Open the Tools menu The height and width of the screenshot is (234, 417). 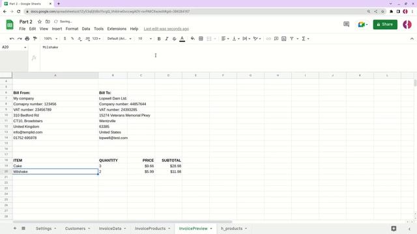point(98,29)
